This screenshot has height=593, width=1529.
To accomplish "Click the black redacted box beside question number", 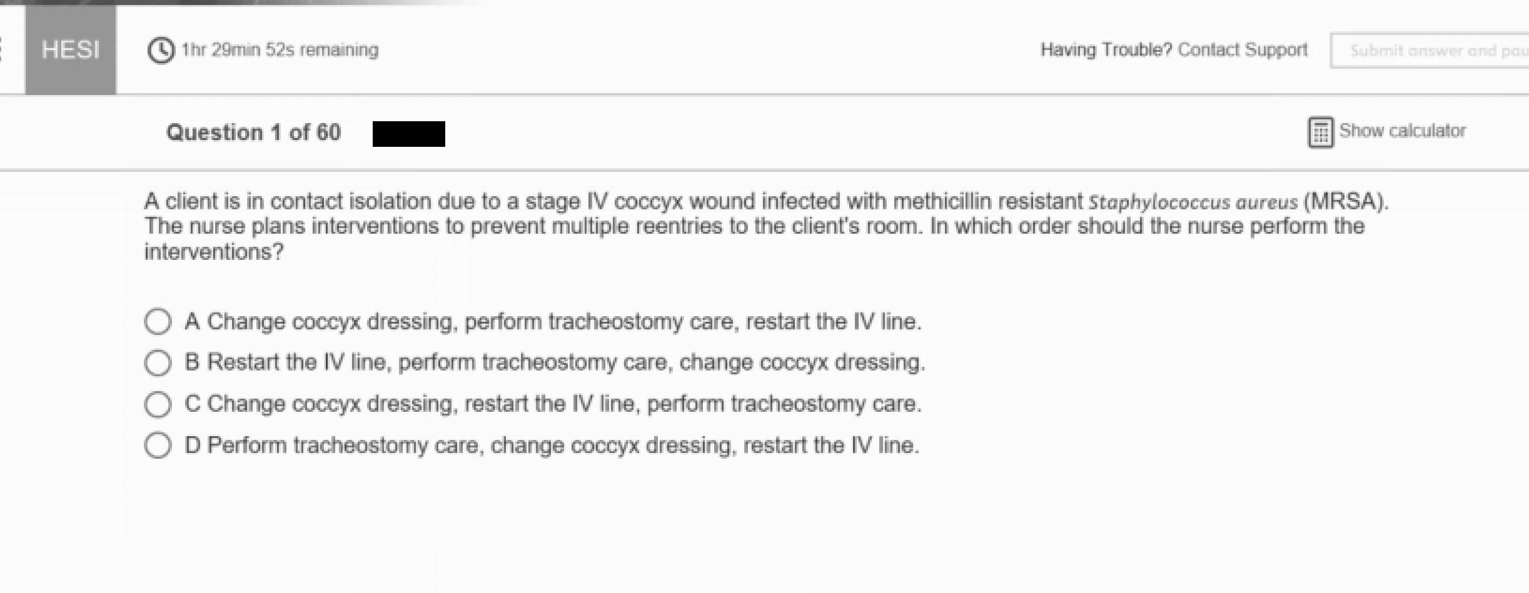I will (x=408, y=134).
